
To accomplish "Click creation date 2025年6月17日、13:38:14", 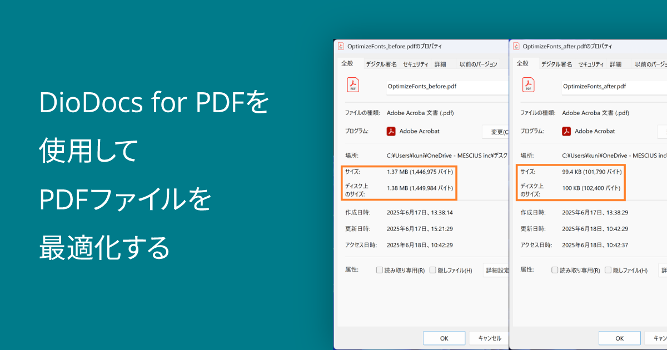I will (420, 213).
